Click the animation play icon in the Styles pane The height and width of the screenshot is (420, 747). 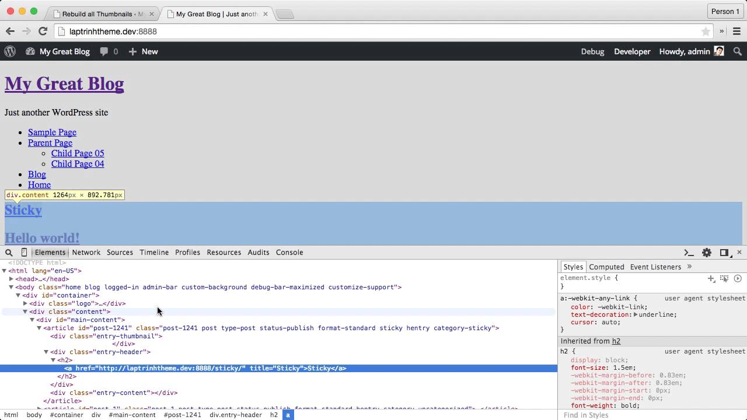[738, 279]
